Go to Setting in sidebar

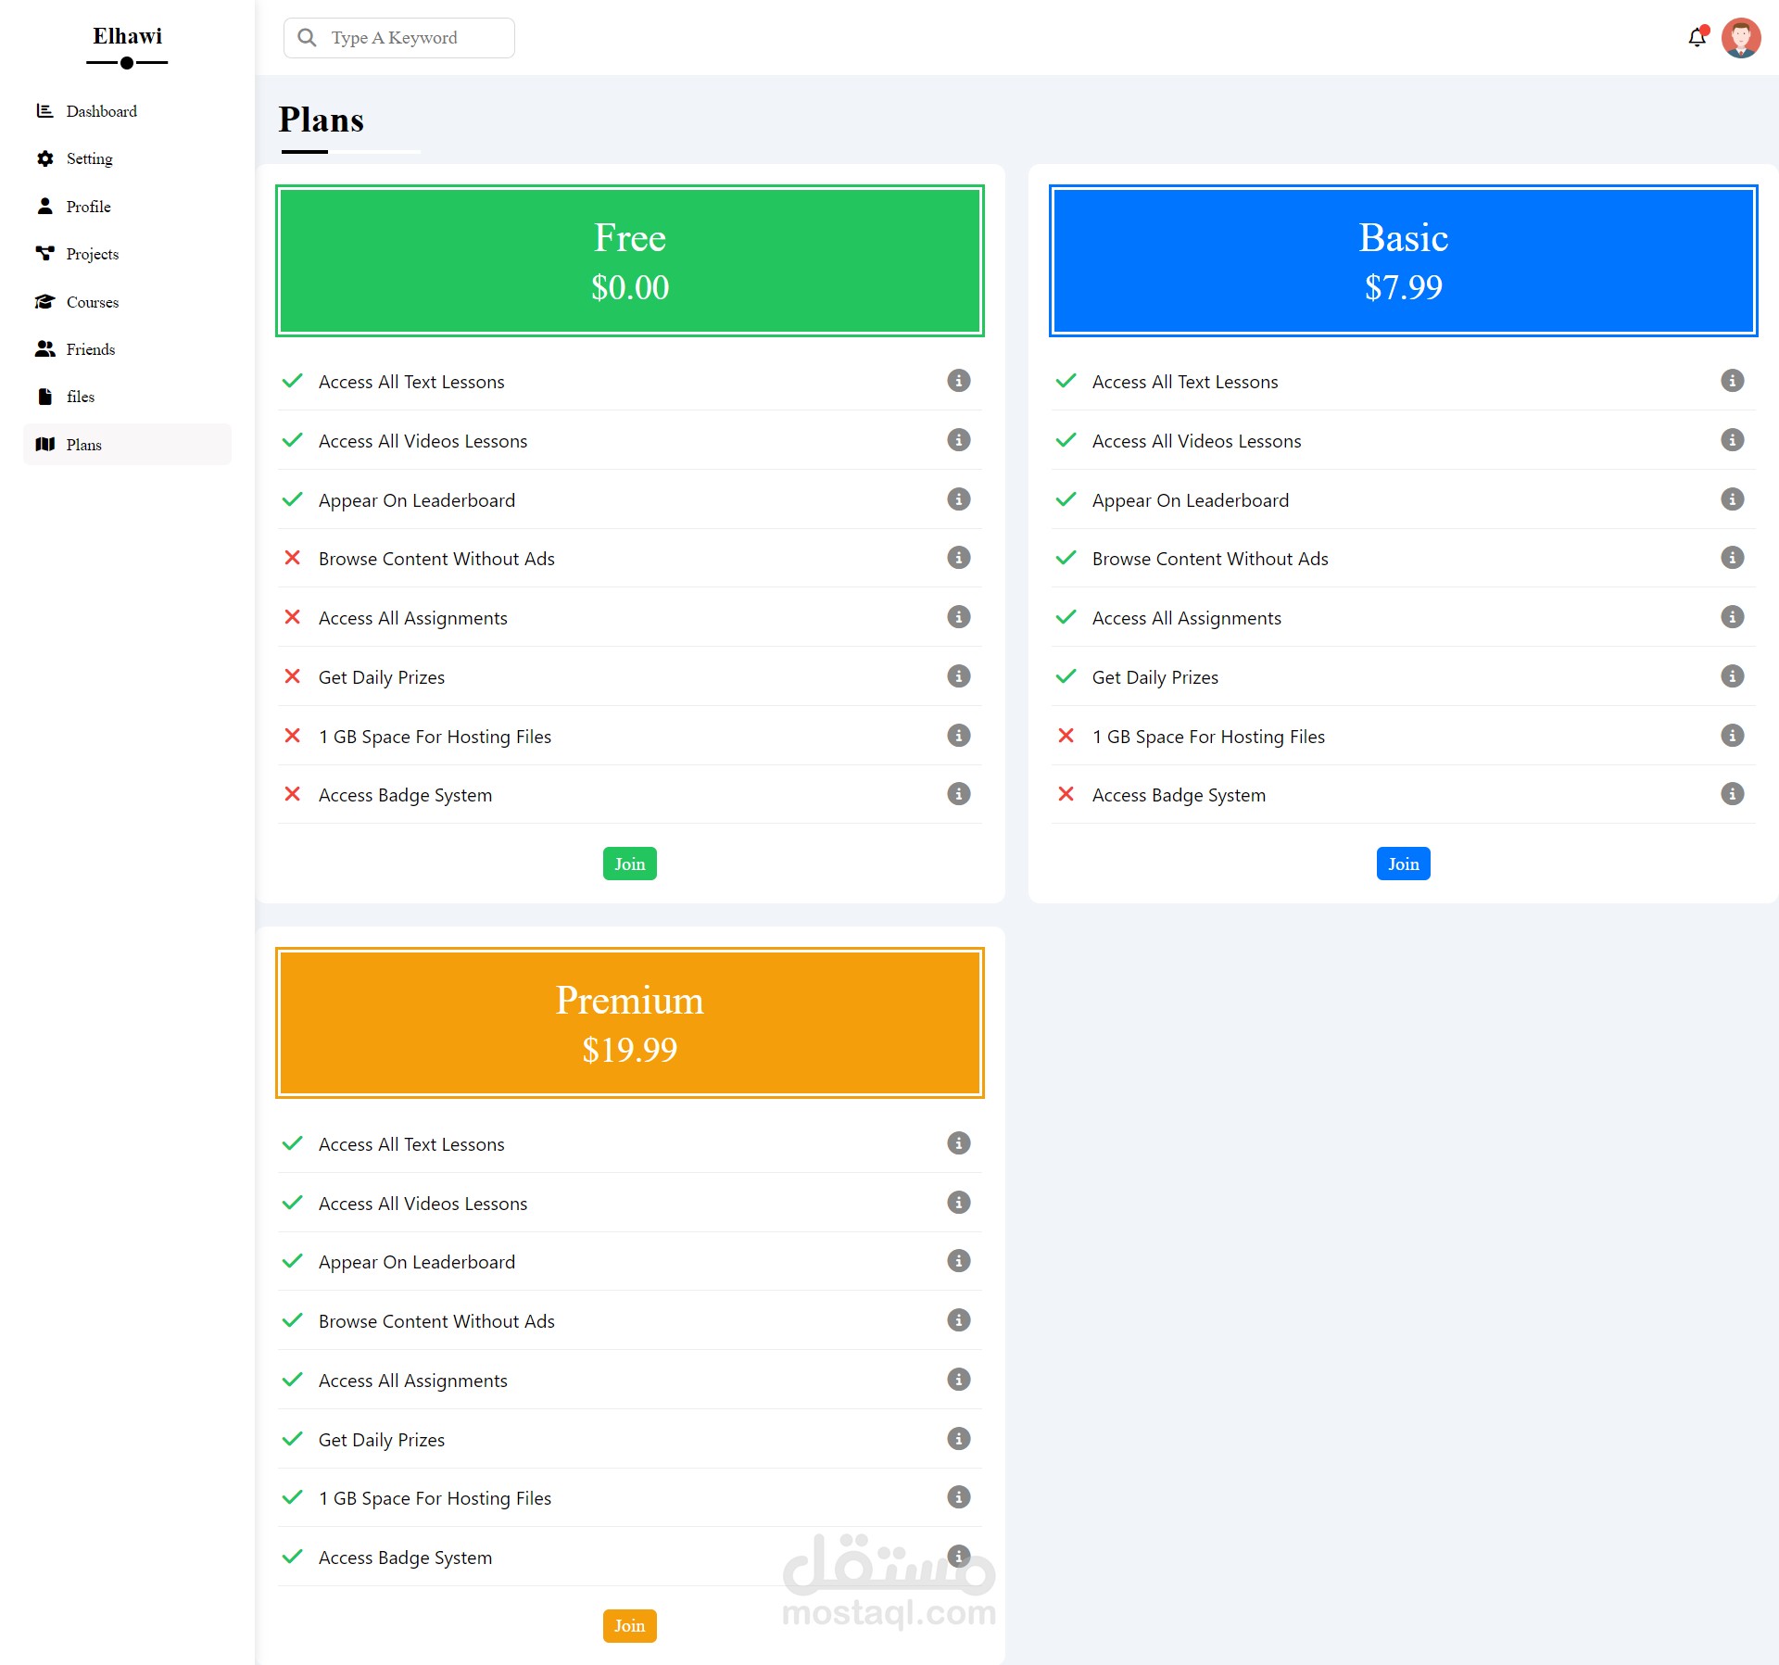[x=89, y=158]
